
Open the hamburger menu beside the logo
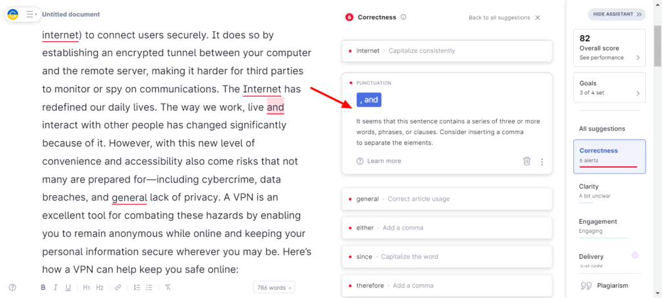30,14
